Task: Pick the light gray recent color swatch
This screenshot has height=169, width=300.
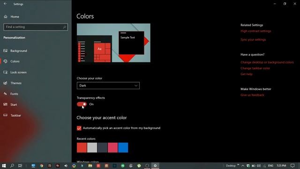Action: coord(92,147)
